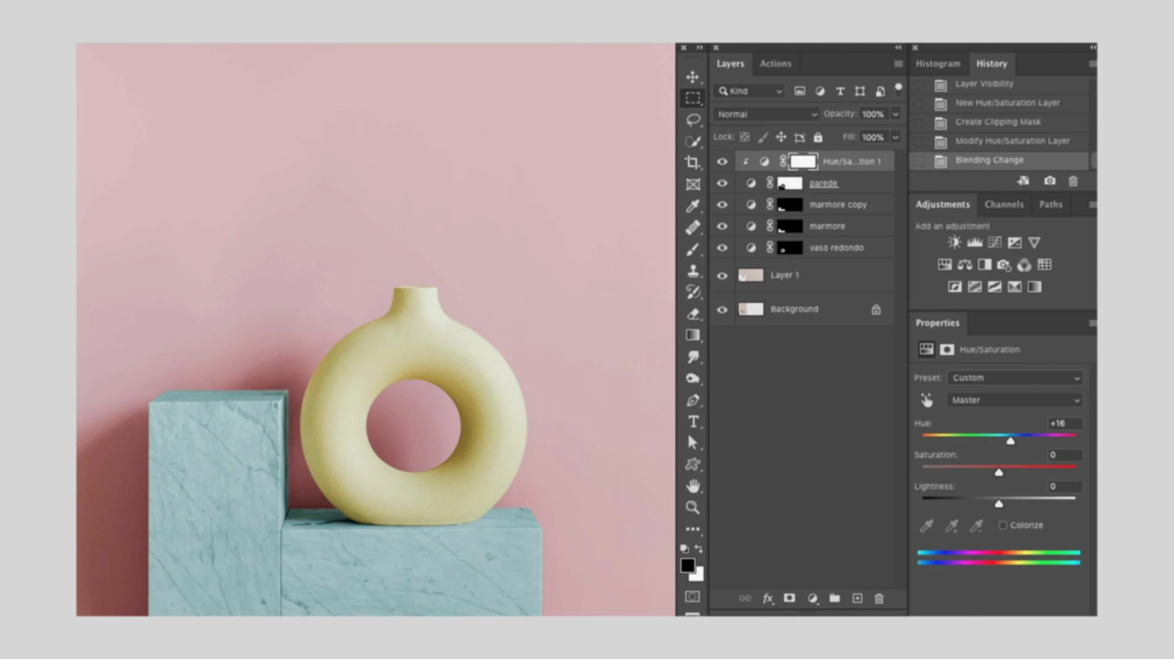This screenshot has width=1174, height=659.
Task: Enable the Colorize checkbox
Action: click(x=1003, y=525)
